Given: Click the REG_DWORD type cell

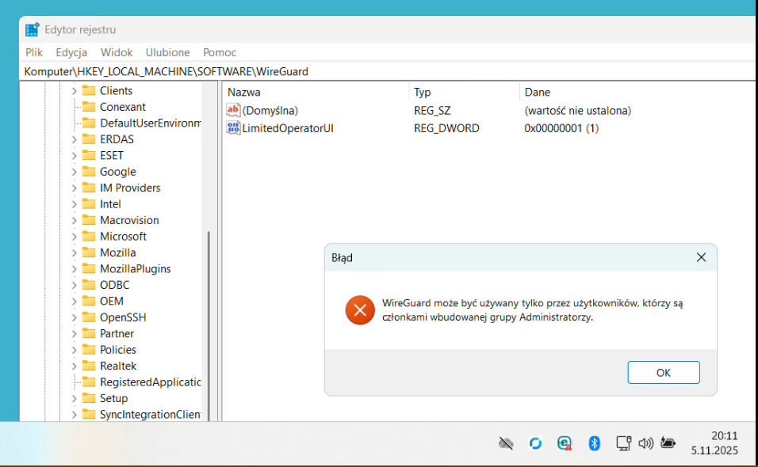Looking at the screenshot, I should click(446, 128).
